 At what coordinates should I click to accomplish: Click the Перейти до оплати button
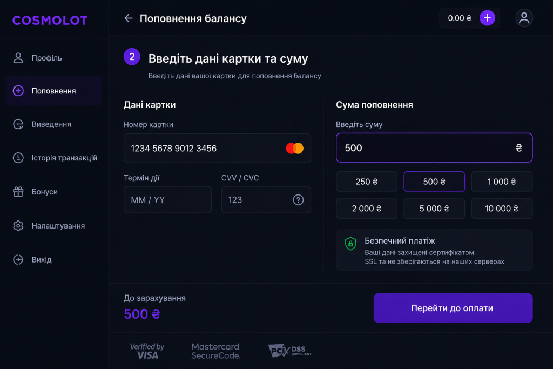point(453,308)
